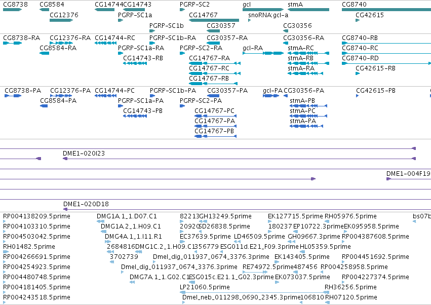This screenshot has height=305, width=431.
Task: Open the CG30356 gene name label
Action: click(x=297, y=25)
